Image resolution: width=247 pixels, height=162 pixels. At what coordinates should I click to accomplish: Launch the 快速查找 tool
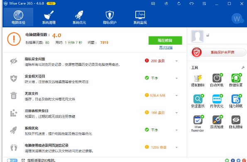[x=198, y=101]
